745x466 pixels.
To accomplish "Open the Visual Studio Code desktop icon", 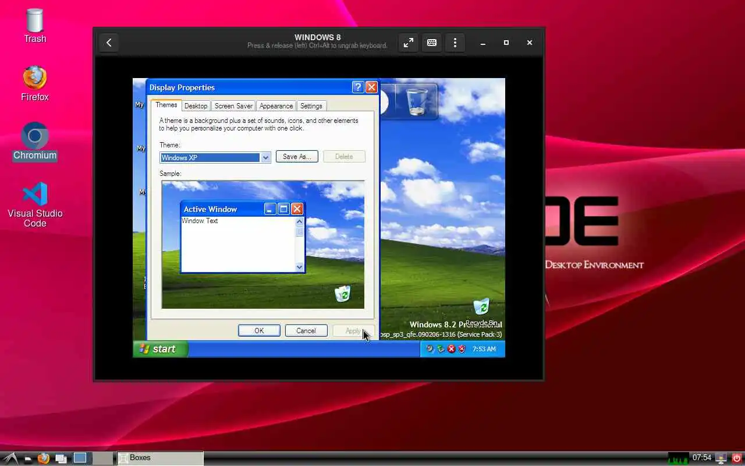I will (35, 204).
